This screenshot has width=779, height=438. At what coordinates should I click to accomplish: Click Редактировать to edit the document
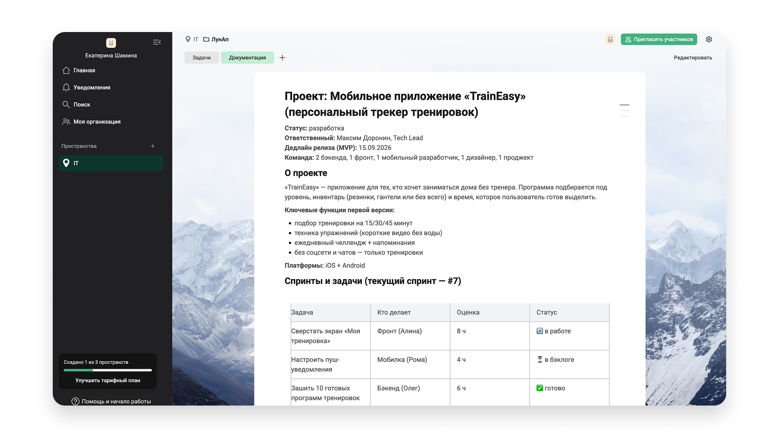click(693, 58)
